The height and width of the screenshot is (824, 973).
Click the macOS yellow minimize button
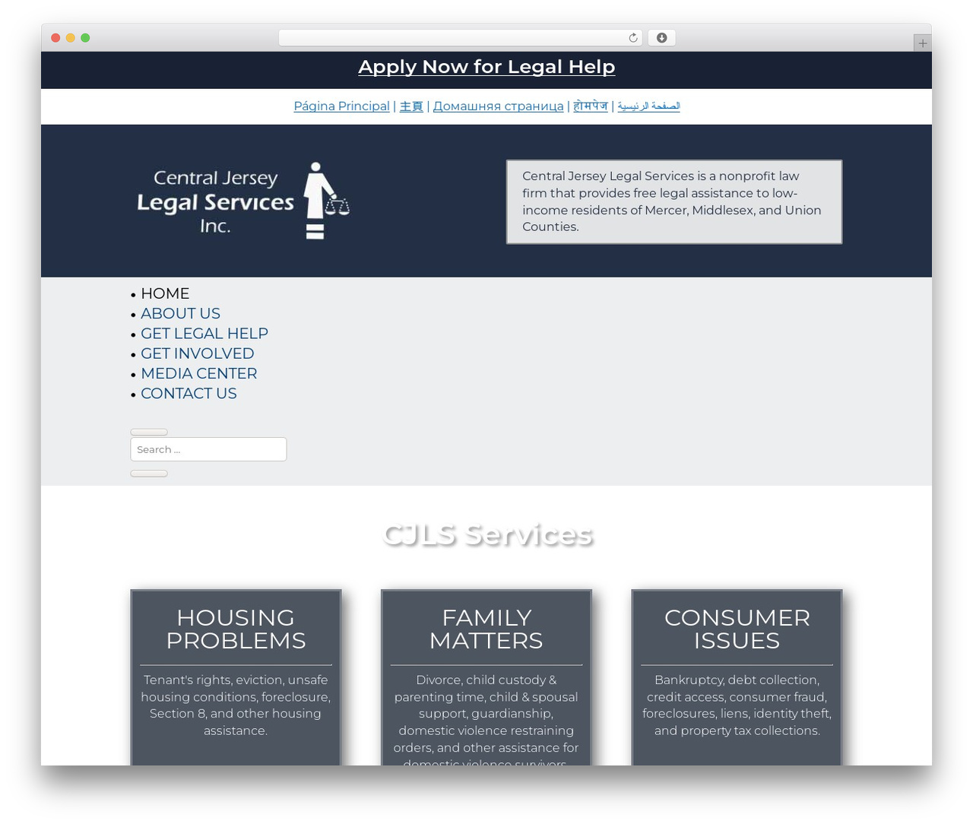click(x=70, y=38)
